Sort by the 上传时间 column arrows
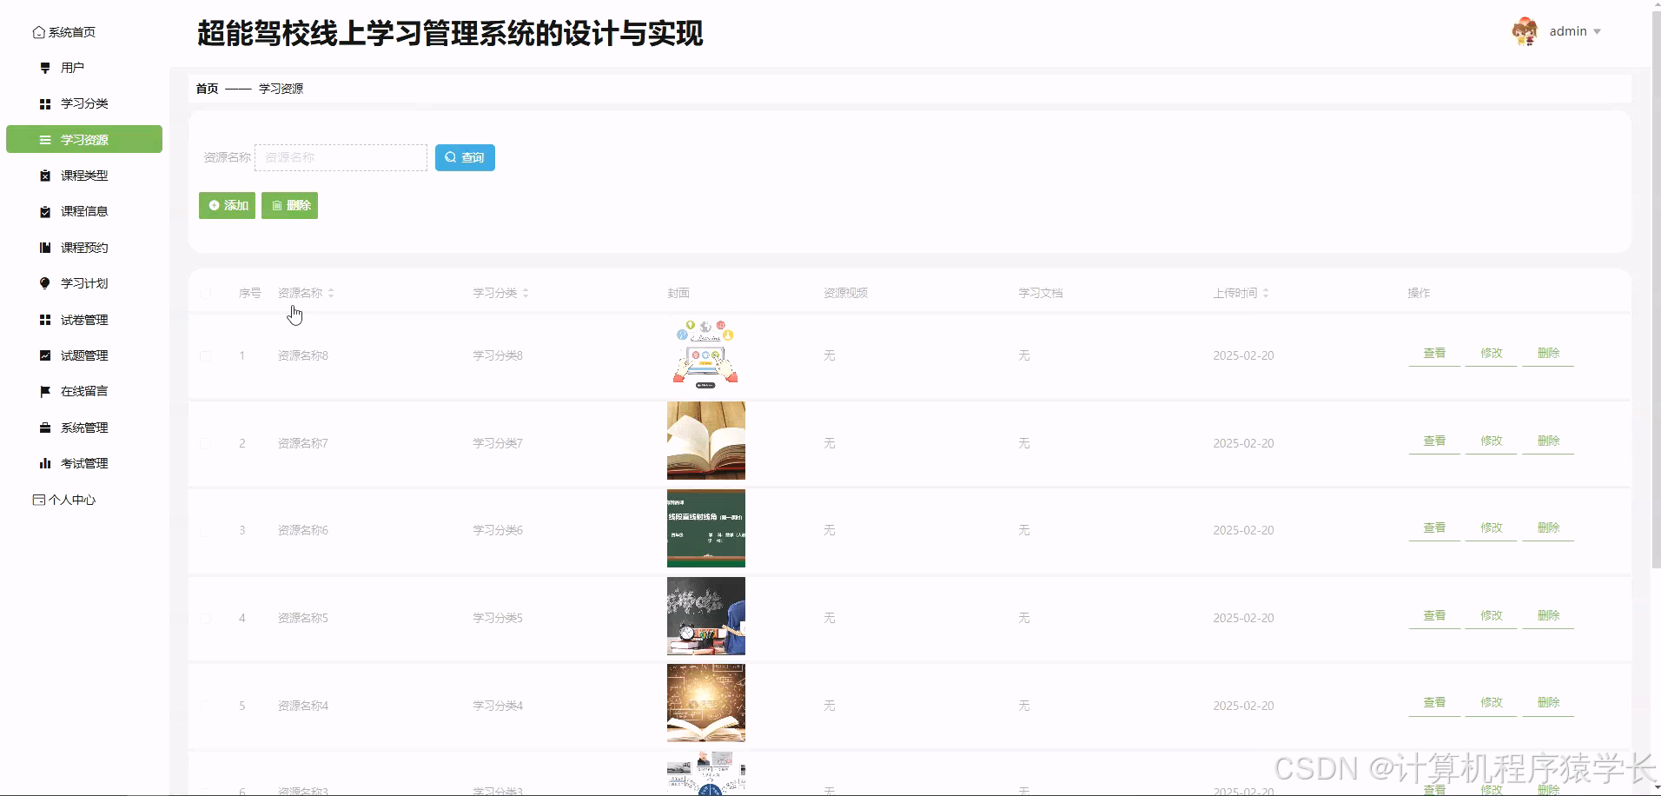1661x796 pixels. pos(1266,293)
